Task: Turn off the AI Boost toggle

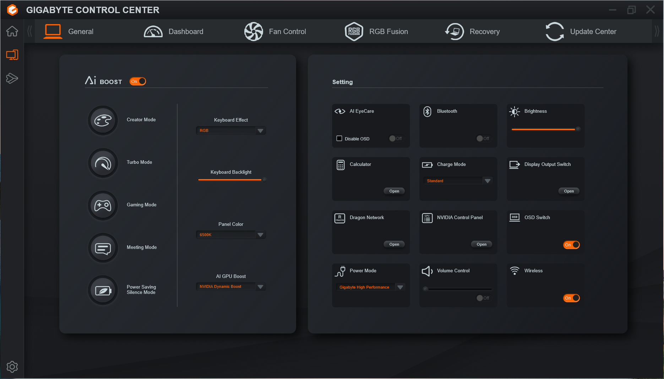Action: point(138,82)
